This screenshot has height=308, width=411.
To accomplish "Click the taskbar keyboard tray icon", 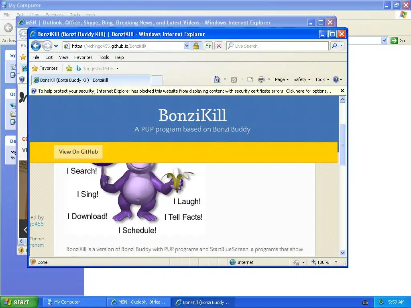I will [x=365, y=302].
